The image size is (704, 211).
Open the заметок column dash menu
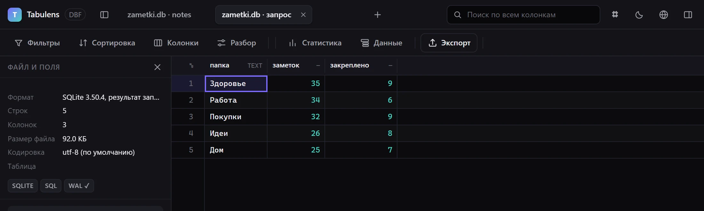click(x=318, y=66)
